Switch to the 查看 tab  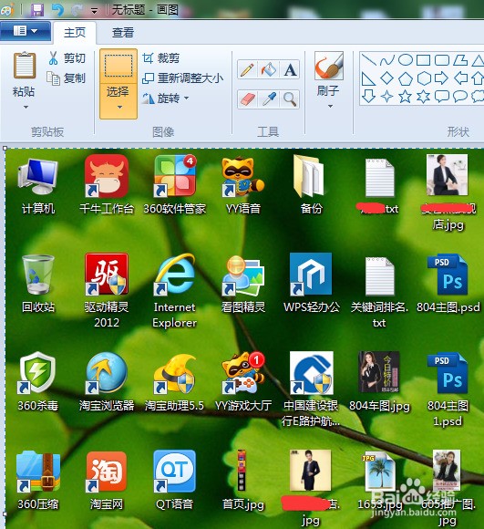pyautogui.click(x=123, y=33)
